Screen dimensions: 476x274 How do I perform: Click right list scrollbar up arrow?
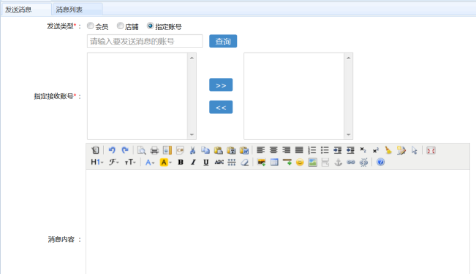[x=349, y=58]
